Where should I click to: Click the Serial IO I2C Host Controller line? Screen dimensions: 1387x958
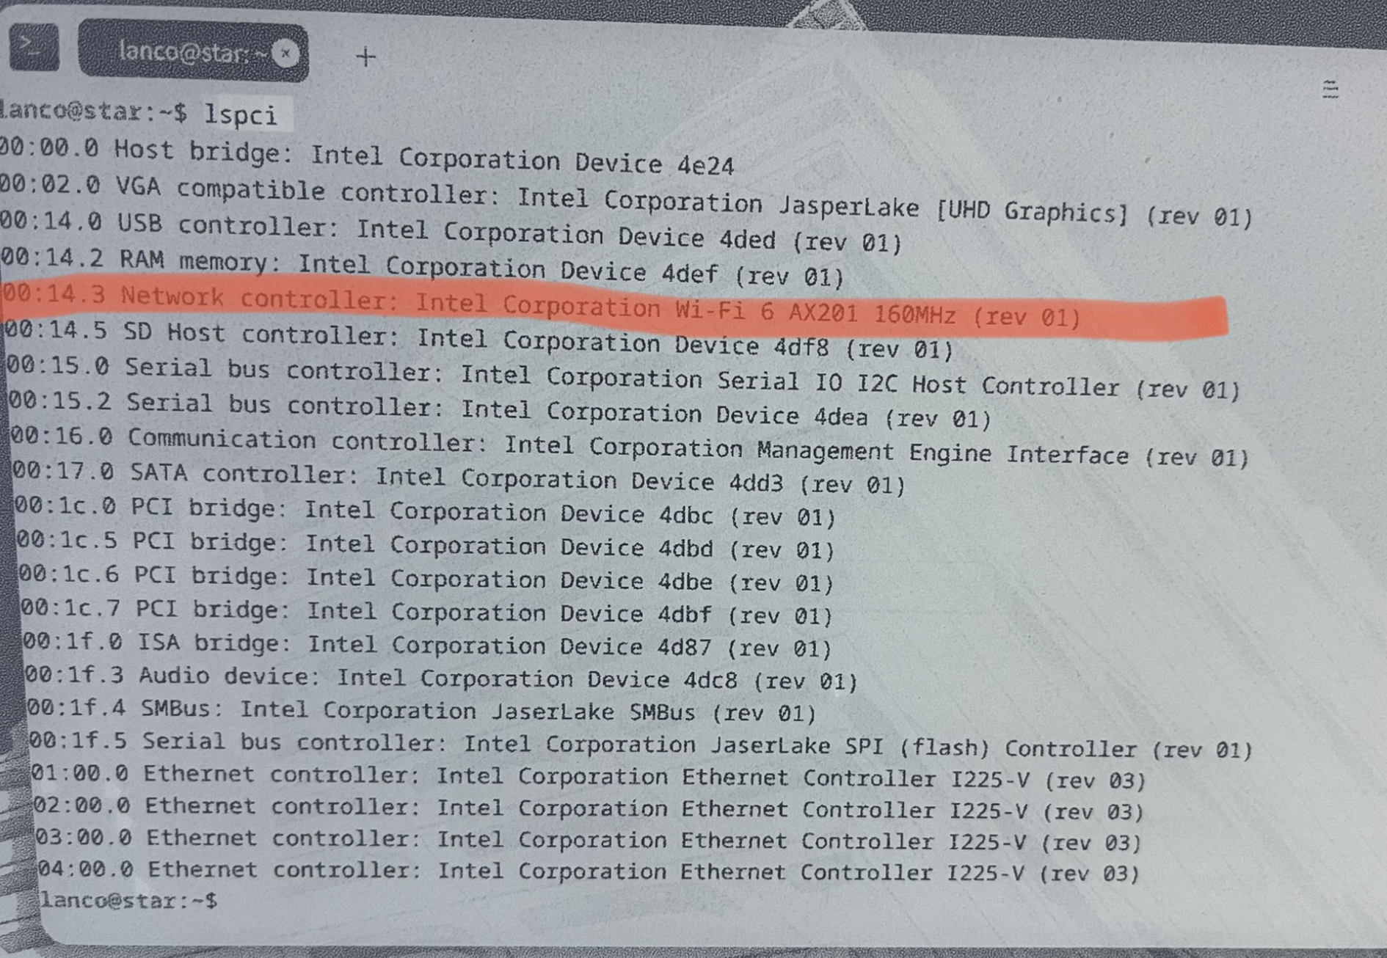623,377
